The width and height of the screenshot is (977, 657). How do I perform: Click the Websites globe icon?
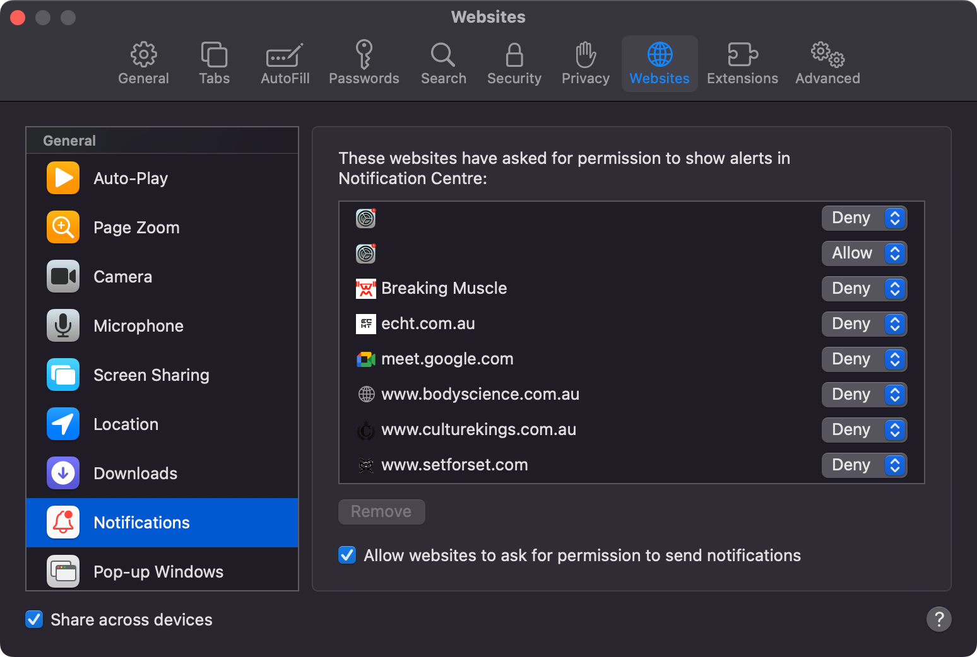[660, 55]
